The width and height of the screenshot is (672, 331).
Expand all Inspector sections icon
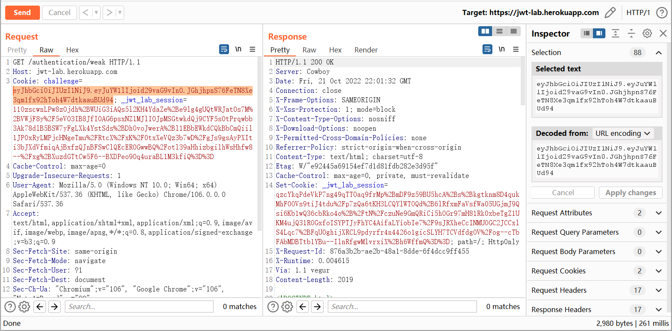click(615, 33)
